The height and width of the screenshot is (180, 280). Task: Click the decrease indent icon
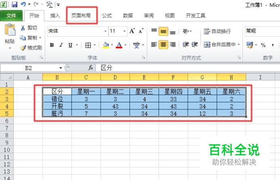(x=186, y=44)
